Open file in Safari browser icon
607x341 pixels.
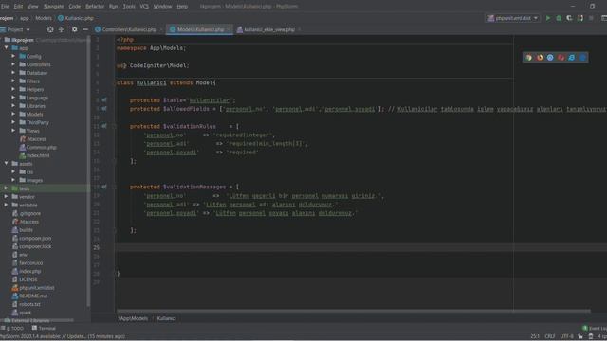[x=550, y=58]
